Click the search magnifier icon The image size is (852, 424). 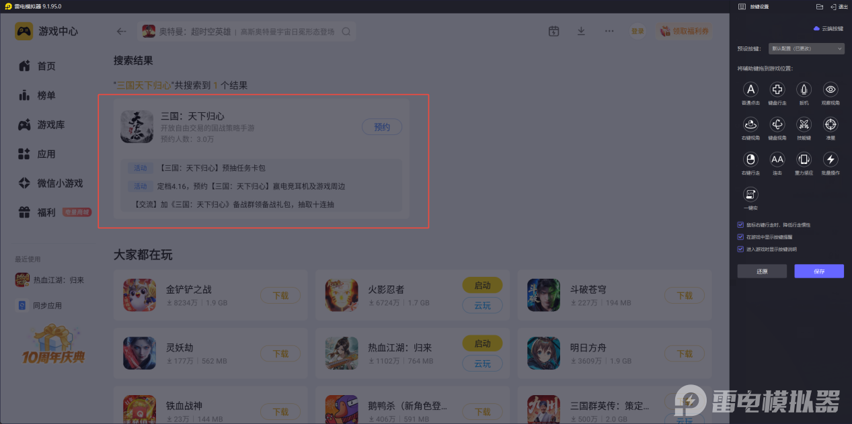pos(346,31)
